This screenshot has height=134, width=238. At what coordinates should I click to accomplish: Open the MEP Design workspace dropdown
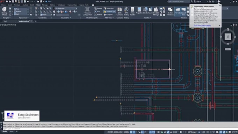192,132
